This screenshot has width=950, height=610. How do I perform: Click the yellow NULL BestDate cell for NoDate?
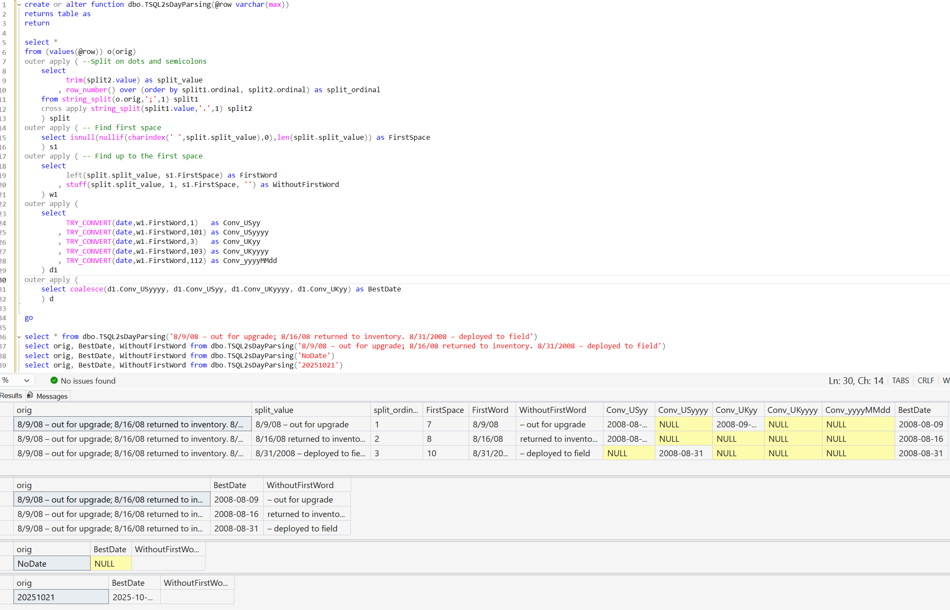pos(111,564)
